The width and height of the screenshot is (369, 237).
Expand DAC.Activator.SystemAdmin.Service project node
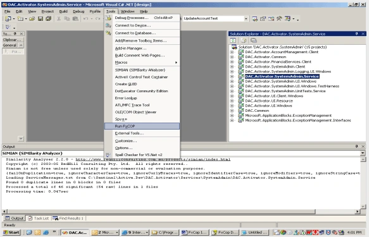click(x=232, y=76)
